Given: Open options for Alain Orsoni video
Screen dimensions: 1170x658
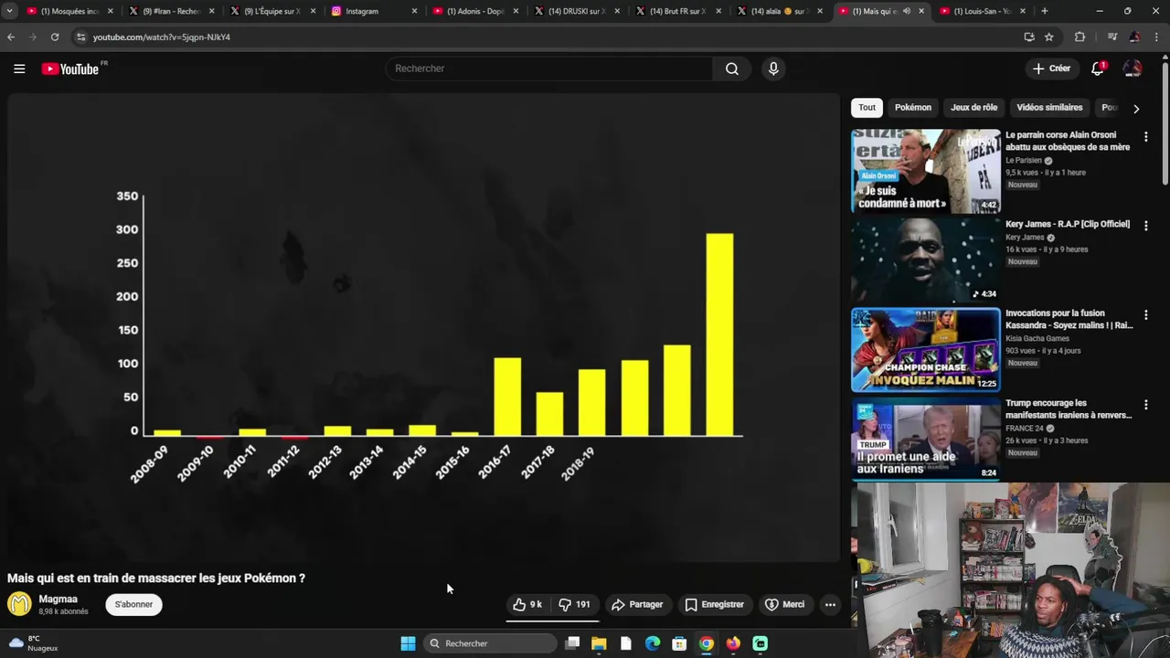Looking at the screenshot, I should click(1145, 137).
